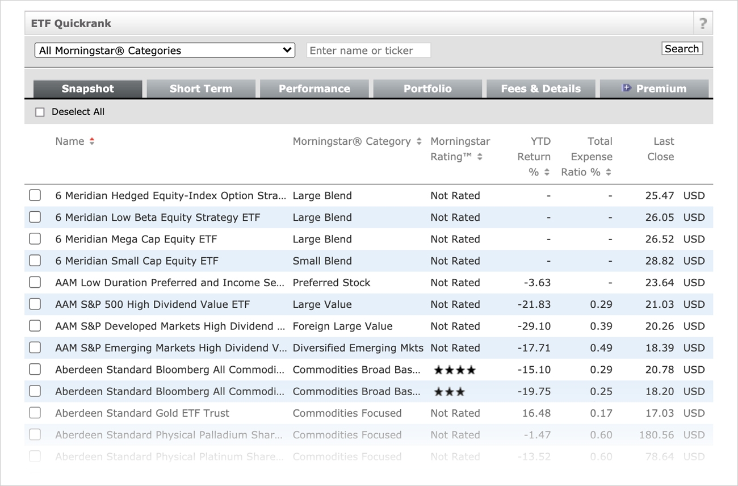The height and width of the screenshot is (486, 738).
Task: Check AAM S&P Emerging Markets checkbox
Action: (x=35, y=347)
